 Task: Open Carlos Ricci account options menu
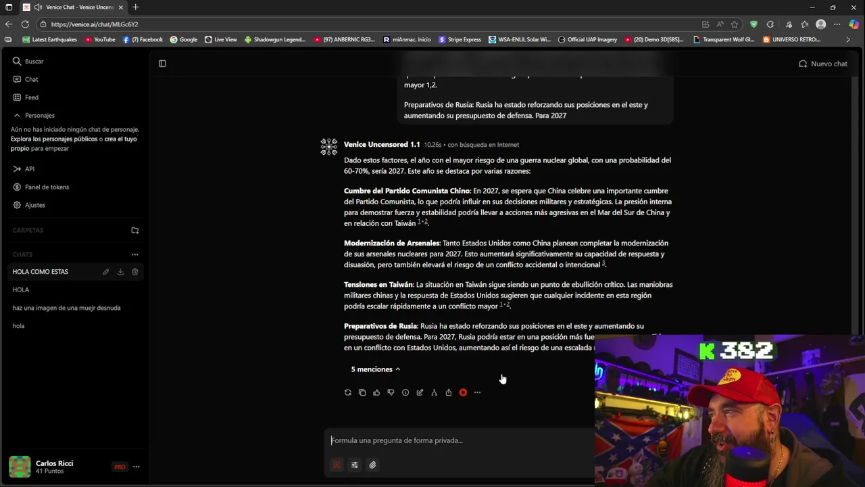pos(136,467)
